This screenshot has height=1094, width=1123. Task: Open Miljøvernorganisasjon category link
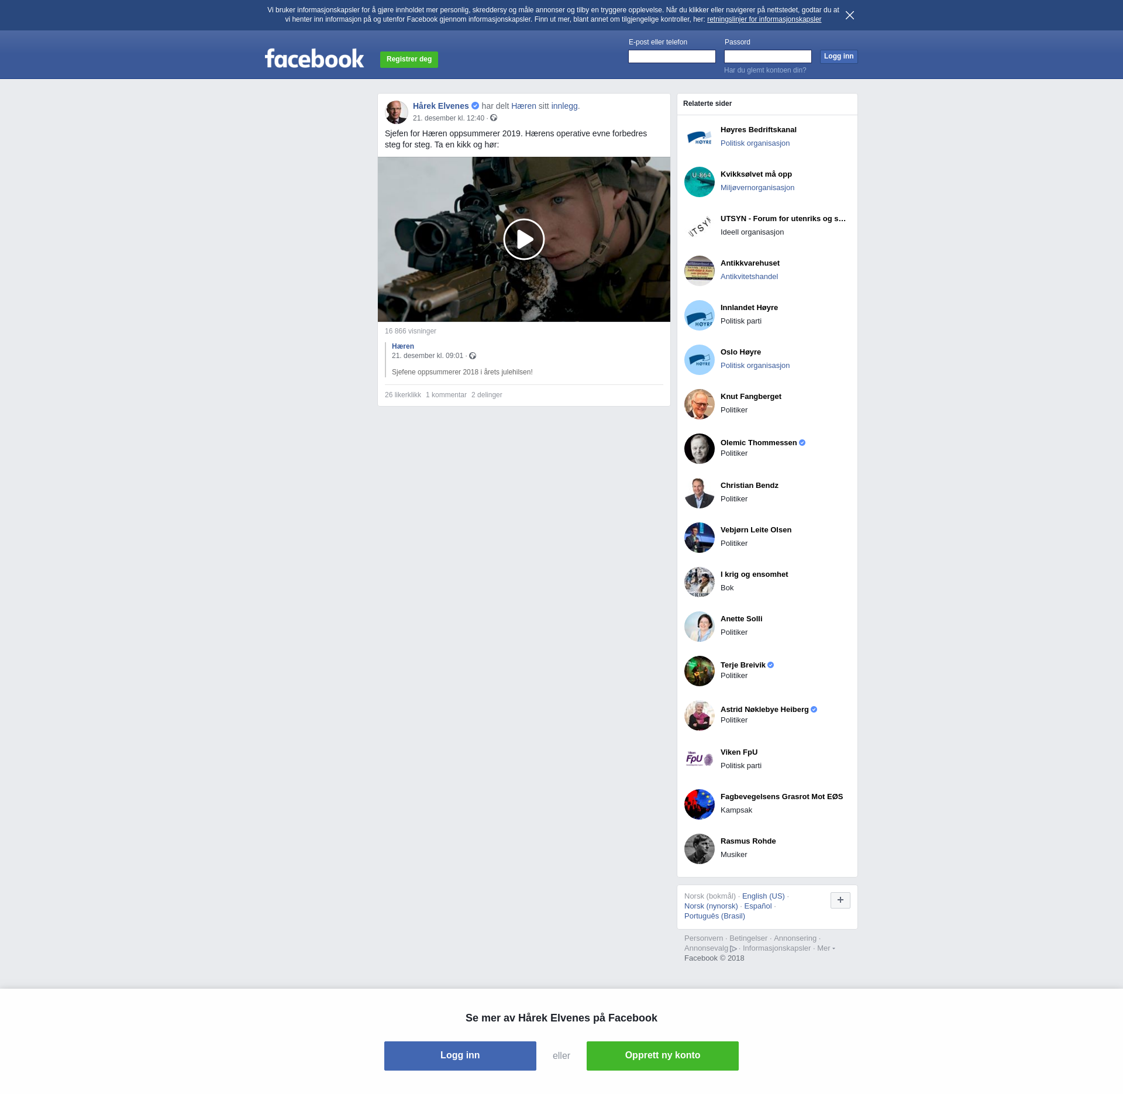(x=757, y=188)
